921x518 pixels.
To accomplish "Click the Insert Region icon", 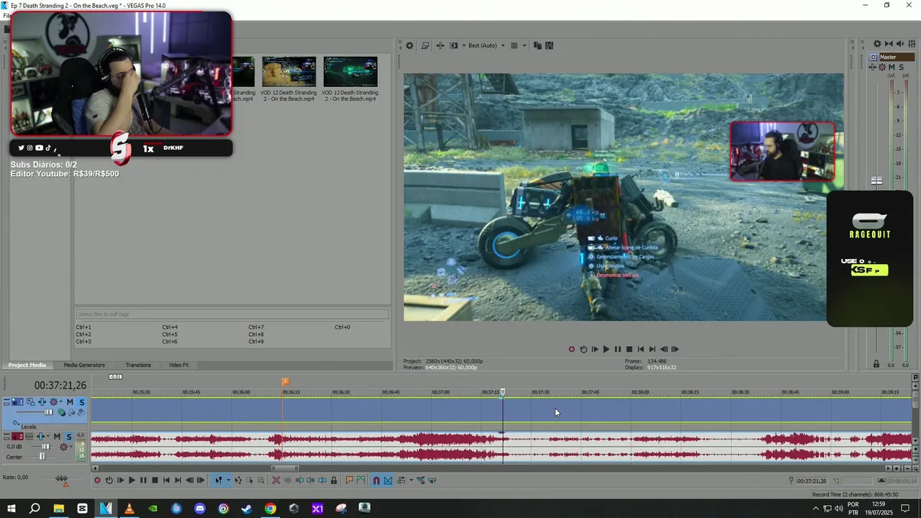I will (360, 480).
